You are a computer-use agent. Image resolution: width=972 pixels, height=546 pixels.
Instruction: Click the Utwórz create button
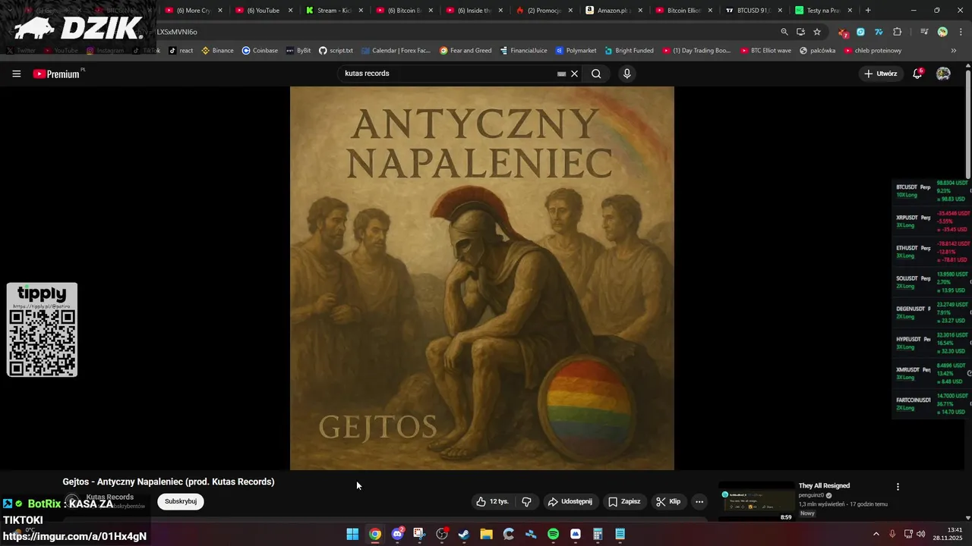point(881,74)
